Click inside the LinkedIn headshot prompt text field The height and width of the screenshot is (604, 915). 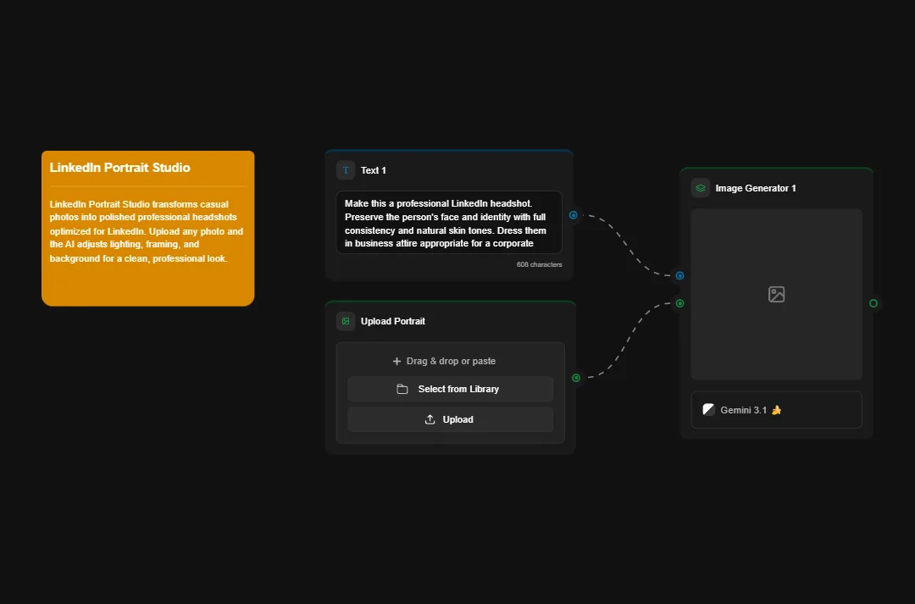[452, 223]
